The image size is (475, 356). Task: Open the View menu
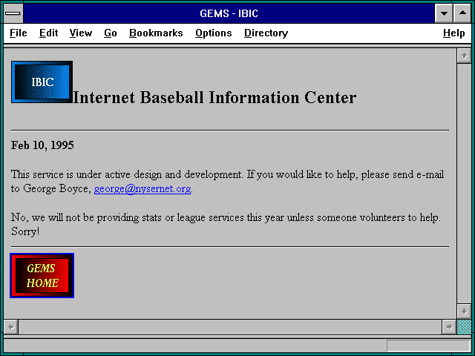click(81, 33)
